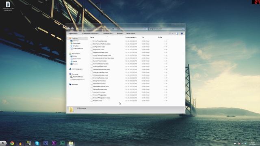
Task: Select the ForgeHooks.class file
Action: click(98, 49)
